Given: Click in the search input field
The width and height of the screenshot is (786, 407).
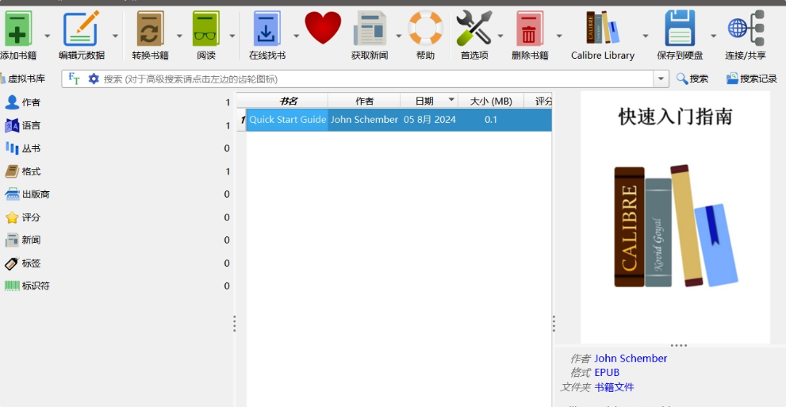Looking at the screenshot, I should 376,79.
